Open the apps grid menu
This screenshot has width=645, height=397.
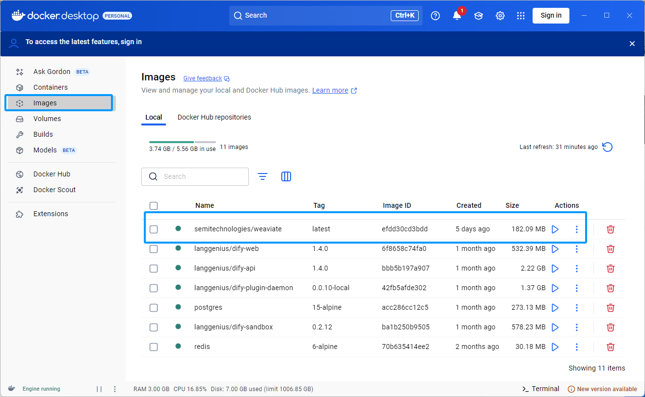[520, 15]
